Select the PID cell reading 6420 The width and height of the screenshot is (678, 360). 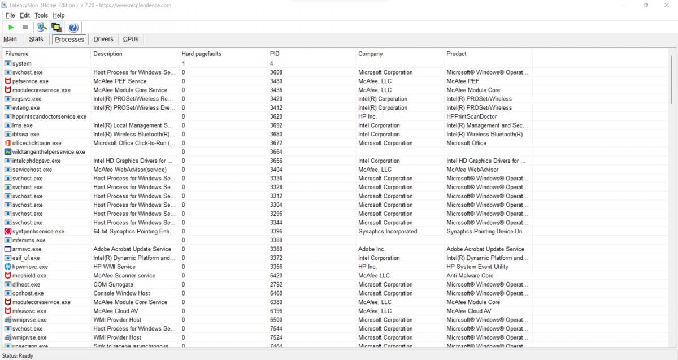[x=276, y=276]
